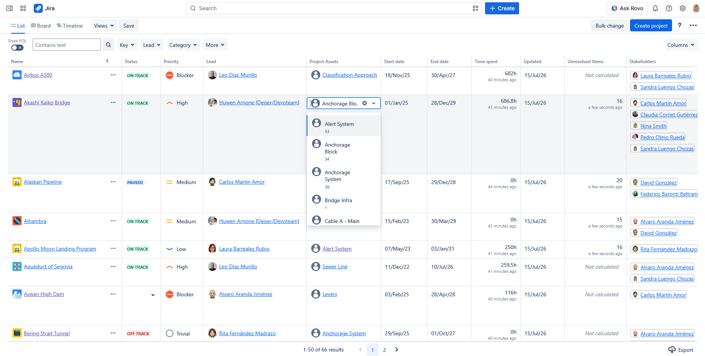
Task: Open the help question mark icon in top bar
Action: pos(669,8)
